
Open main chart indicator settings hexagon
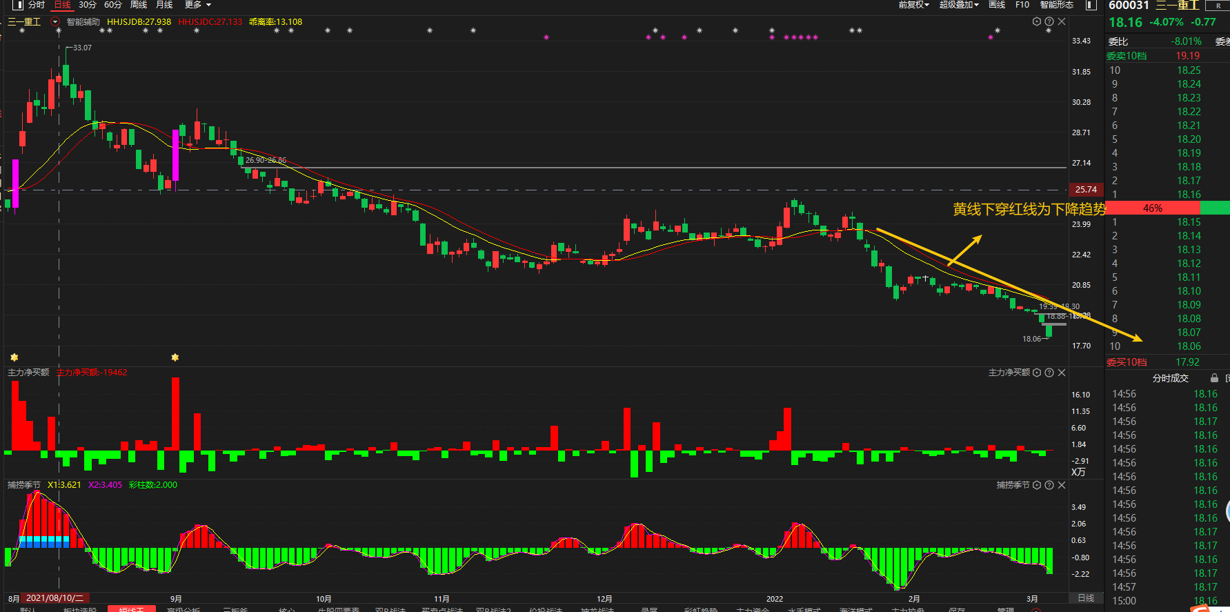1037,21
